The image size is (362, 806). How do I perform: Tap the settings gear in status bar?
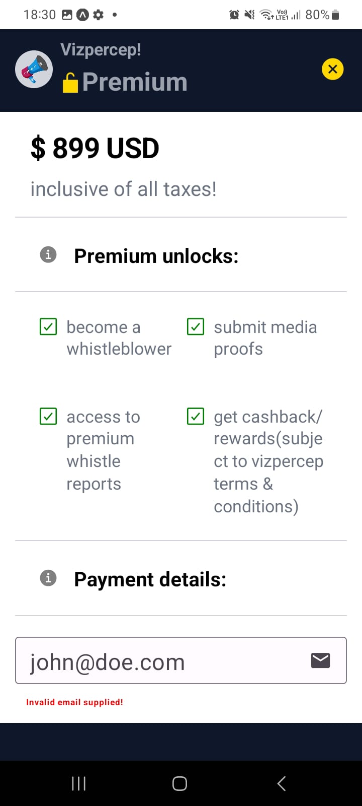coord(99,15)
